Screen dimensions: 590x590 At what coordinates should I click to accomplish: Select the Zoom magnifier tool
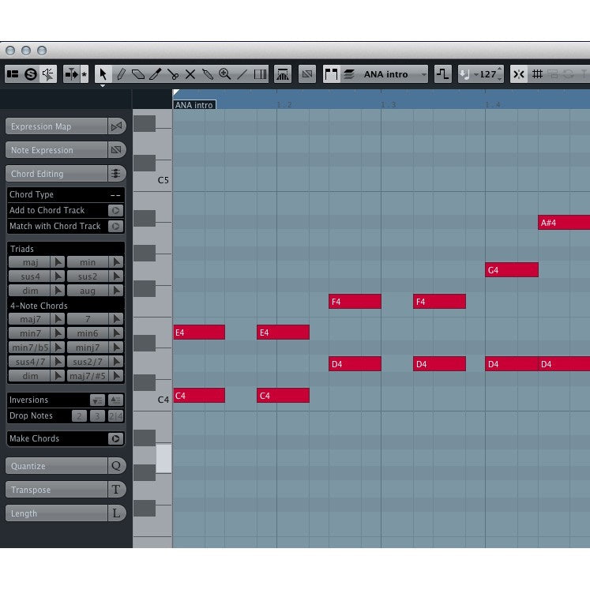coord(224,74)
